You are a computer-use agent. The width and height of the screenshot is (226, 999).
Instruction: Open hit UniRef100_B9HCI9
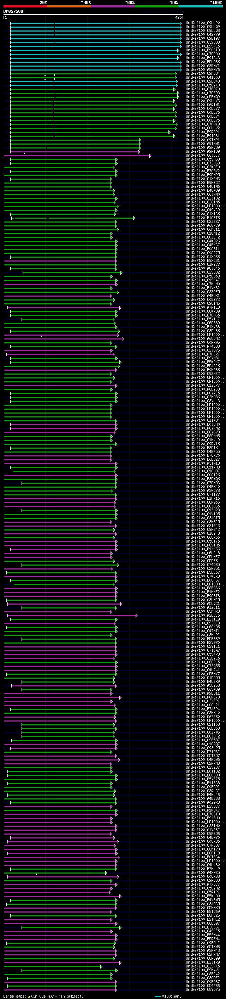(203, 50)
